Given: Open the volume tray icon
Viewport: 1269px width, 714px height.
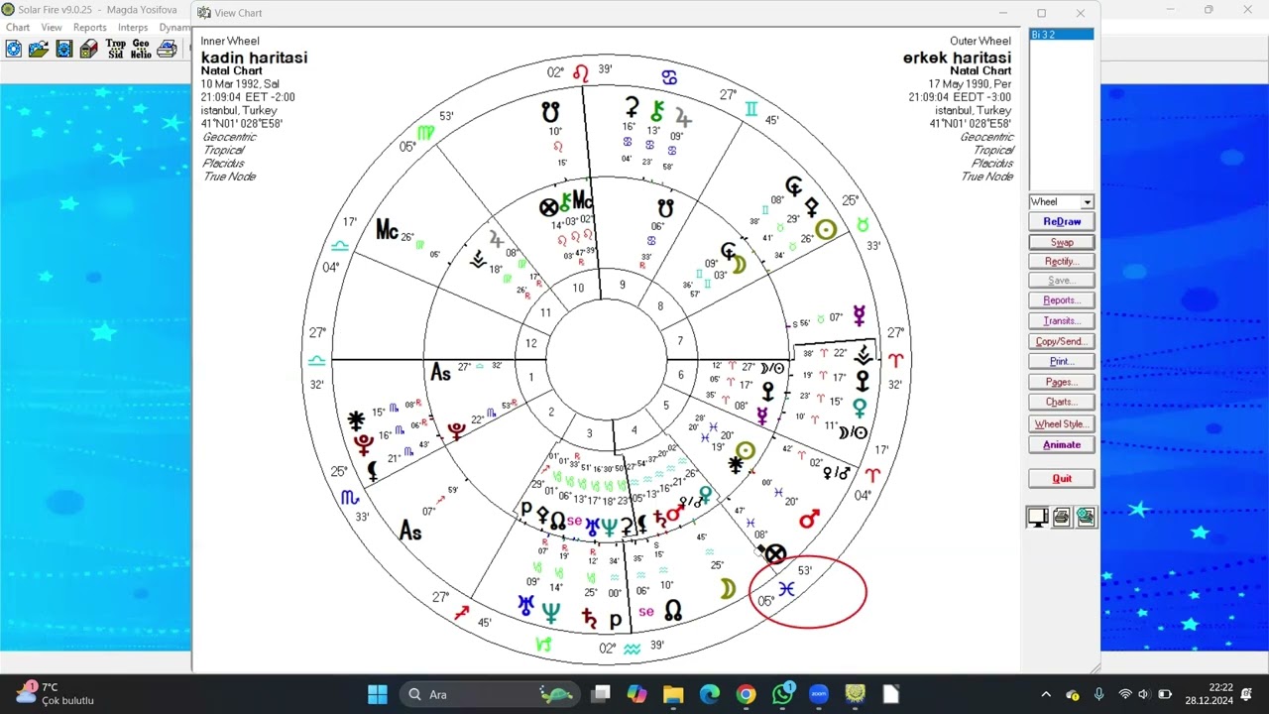Looking at the screenshot, I should click(x=1144, y=694).
